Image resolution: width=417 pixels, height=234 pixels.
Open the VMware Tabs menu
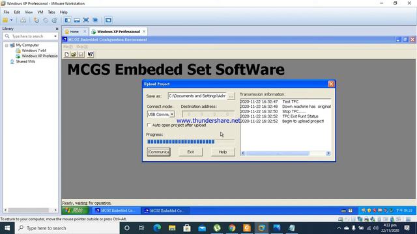pyautogui.click(x=51, y=12)
